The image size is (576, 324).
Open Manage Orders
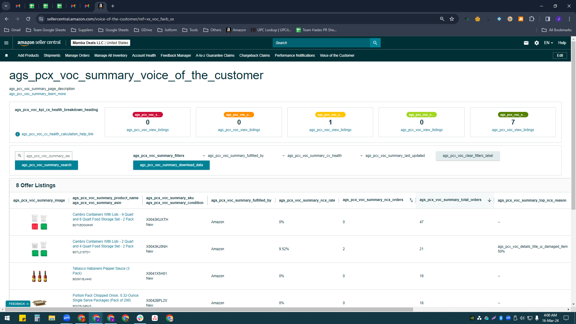pyautogui.click(x=77, y=55)
